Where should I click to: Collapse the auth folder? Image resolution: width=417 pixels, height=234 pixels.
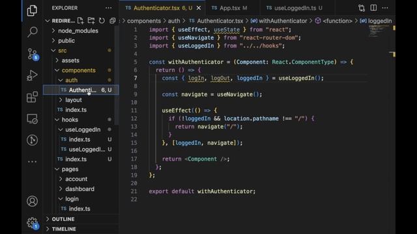click(71, 80)
